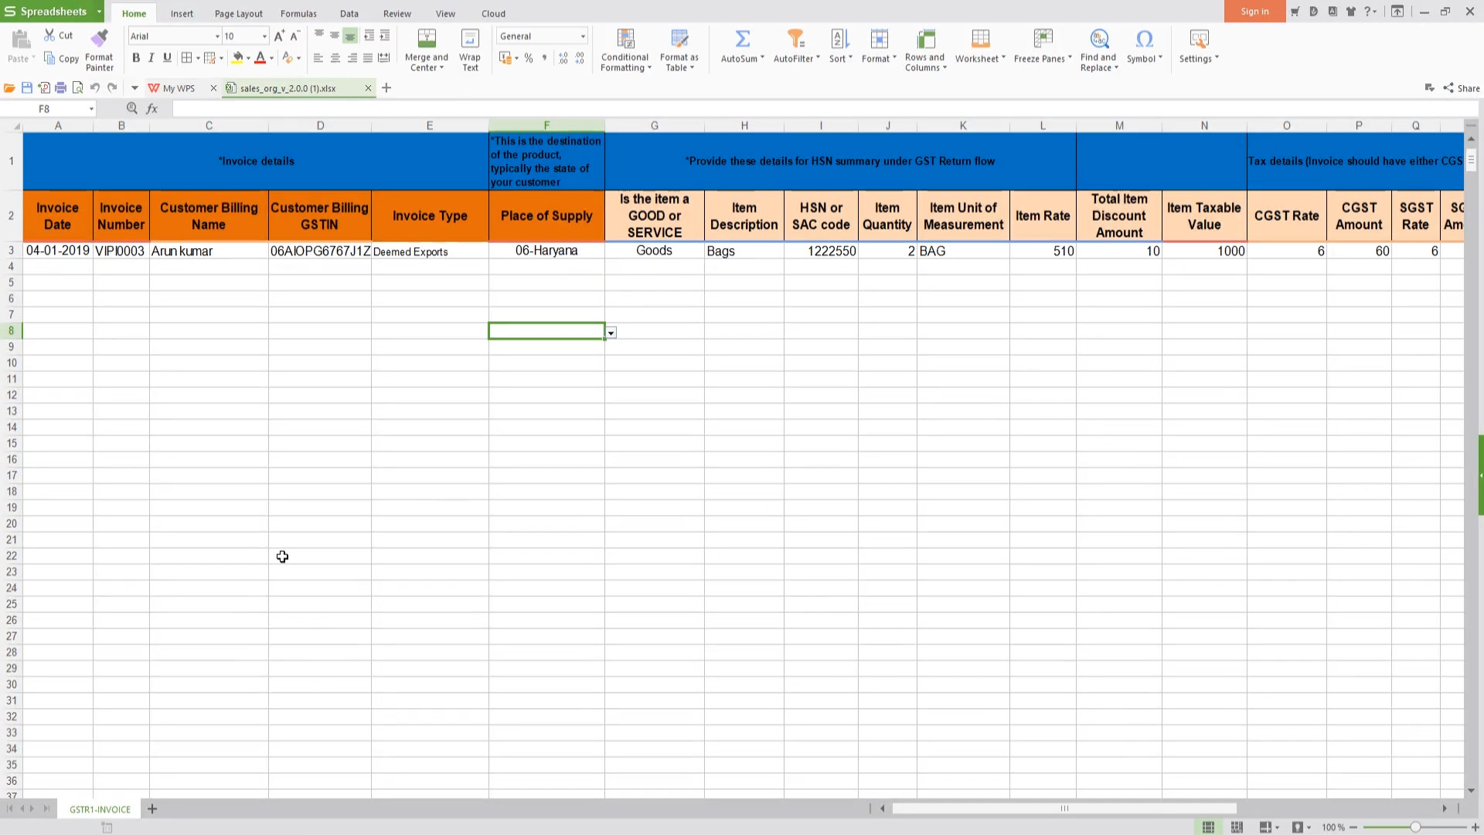Open the Page Layout ribbon tab
This screenshot has height=835, width=1484.
click(238, 13)
